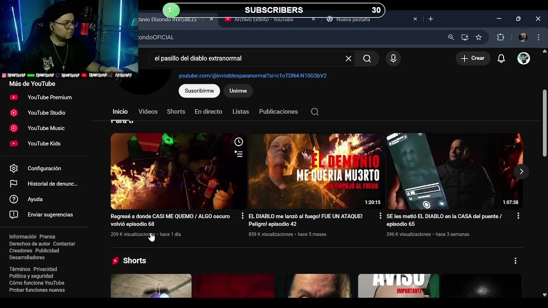Open Derechos de autor footer link
This screenshot has width=548, height=308.
click(30, 244)
